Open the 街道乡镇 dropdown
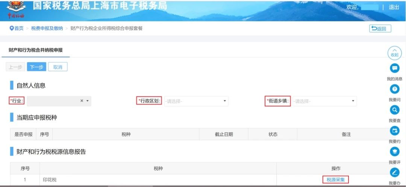 click(325, 101)
